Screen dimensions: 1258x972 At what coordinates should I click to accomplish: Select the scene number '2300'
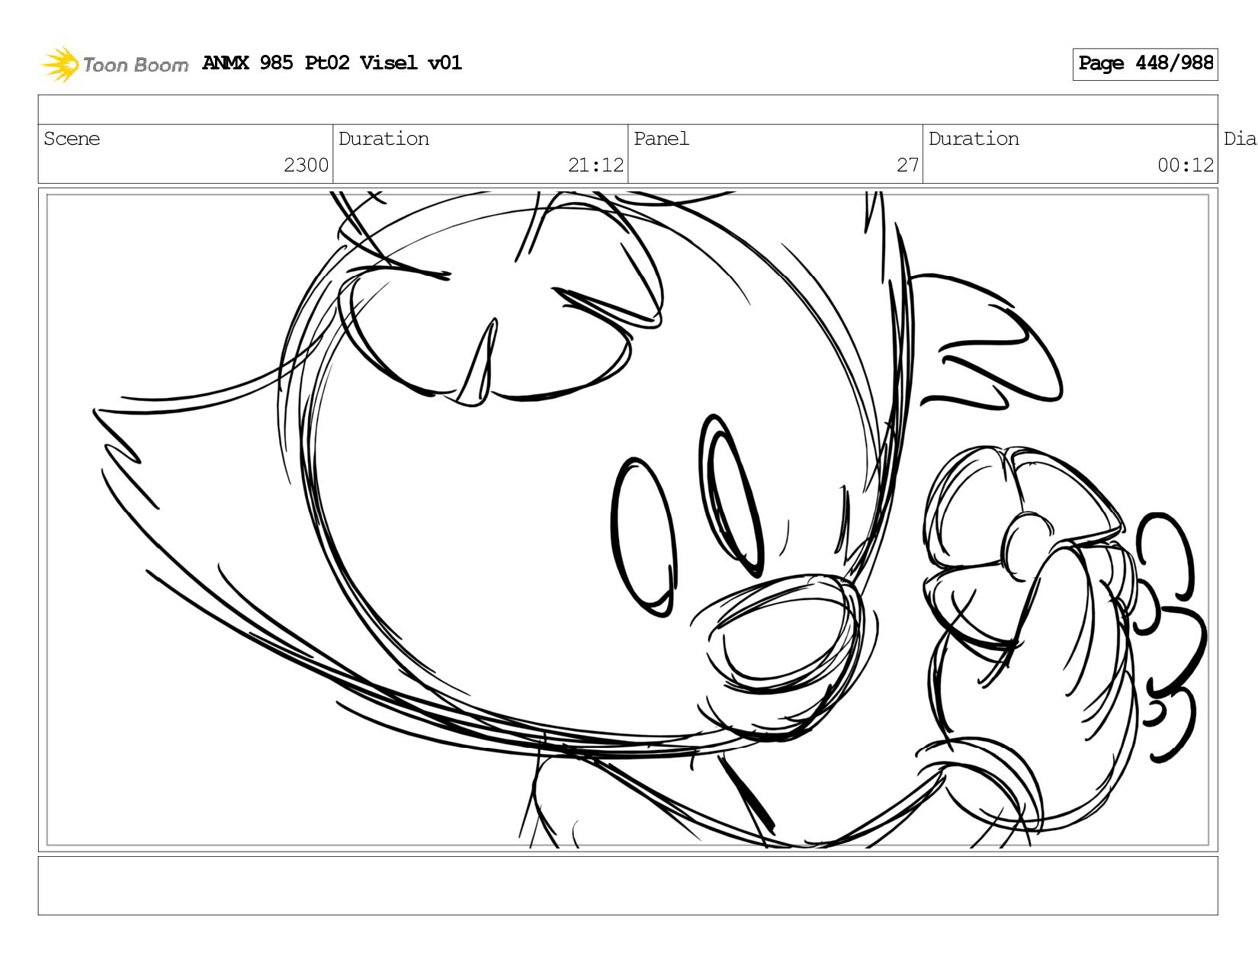[x=306, y=165]
